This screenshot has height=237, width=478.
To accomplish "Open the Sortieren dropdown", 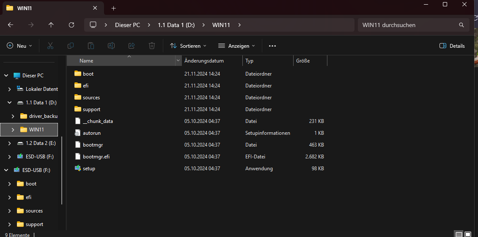I will [x=188, y=46].
